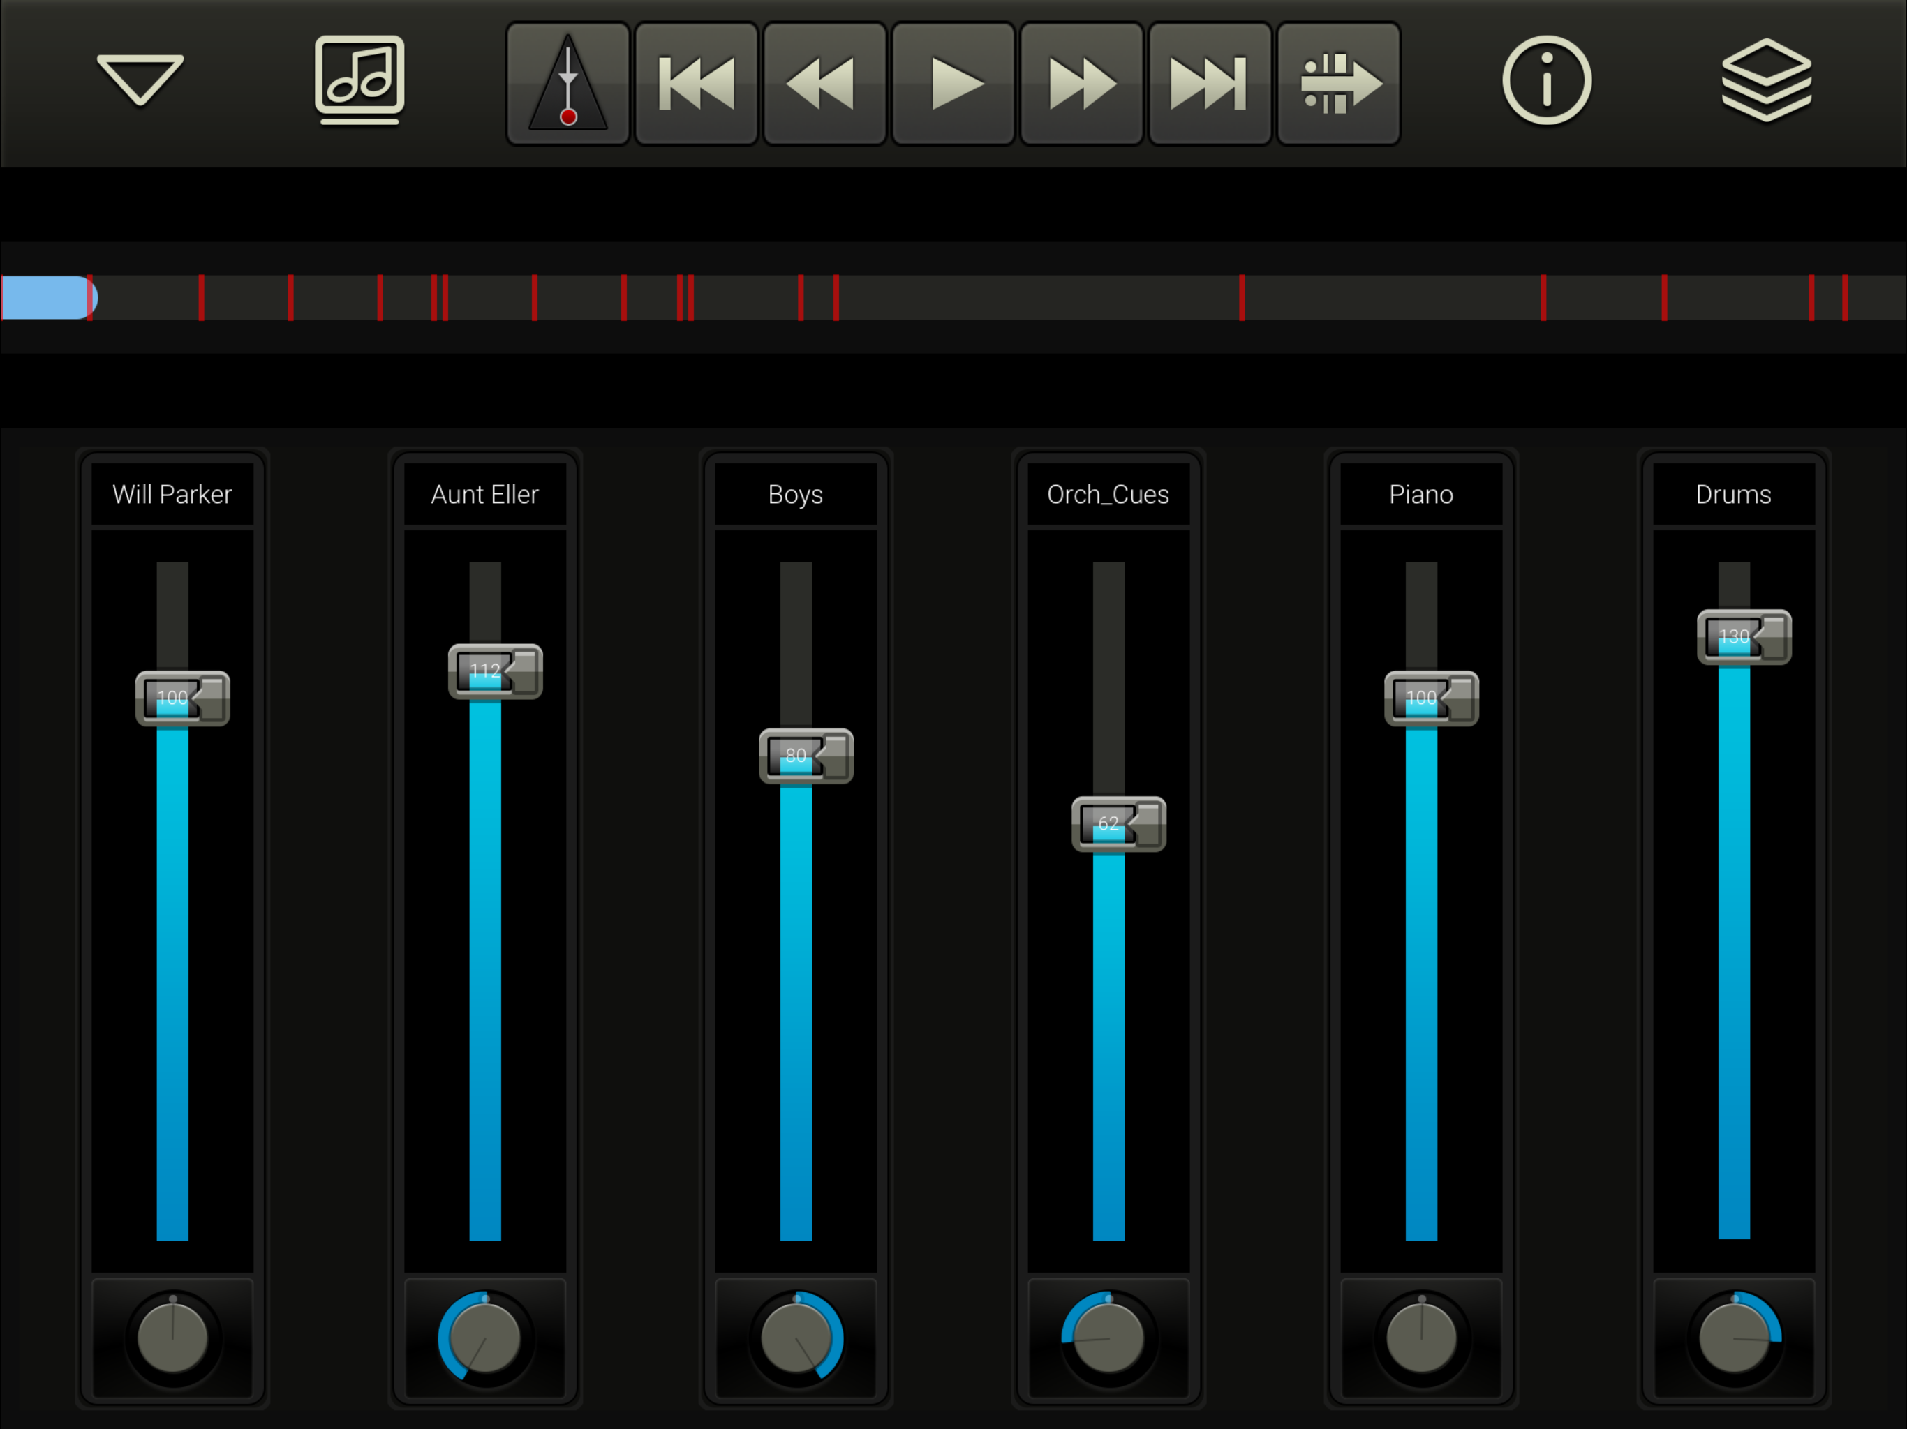The width and height of the screenshot is (1907, 1429).
Task: Fast forward the playback
Action: (x=1081, y=84)
